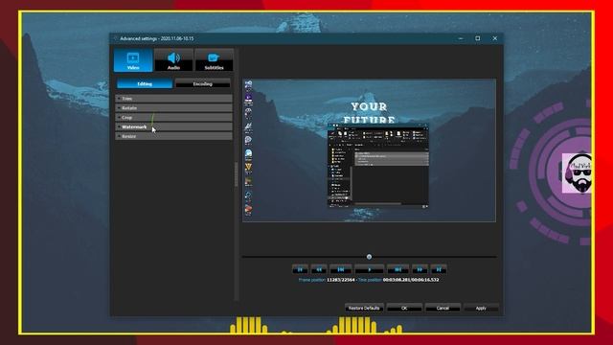The height and width of the screenshot is (345, 613).
Task: Jump to the first frame of video
Action: (300, 269)
